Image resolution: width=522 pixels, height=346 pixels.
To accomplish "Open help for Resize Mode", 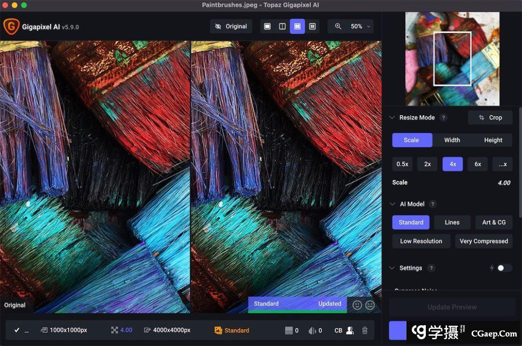I will [443, 118].
